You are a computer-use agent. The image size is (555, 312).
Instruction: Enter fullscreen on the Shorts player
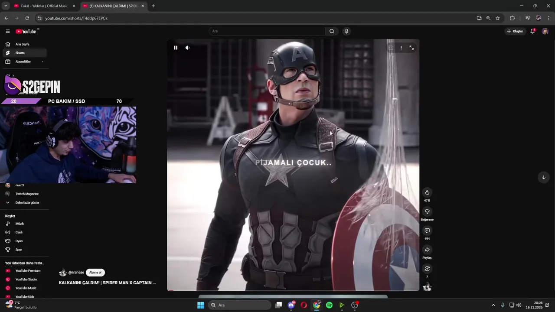(x=411, y=48)
